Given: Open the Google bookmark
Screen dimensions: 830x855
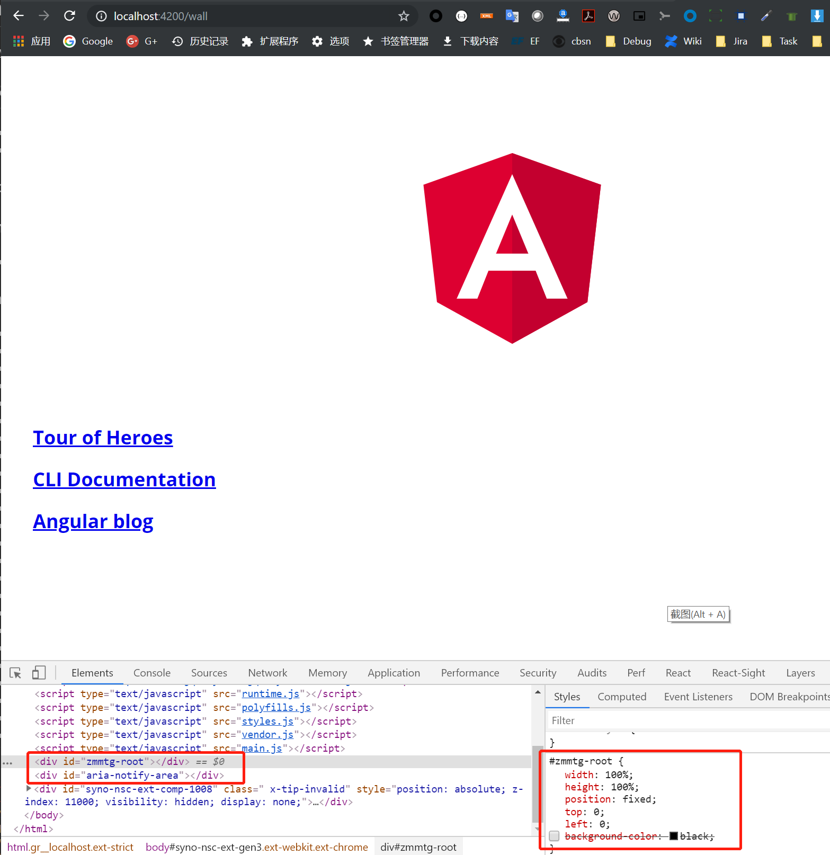Looking at the screenshot, I should (88, 41).
